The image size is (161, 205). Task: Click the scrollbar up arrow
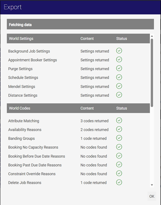coord(152,36)
